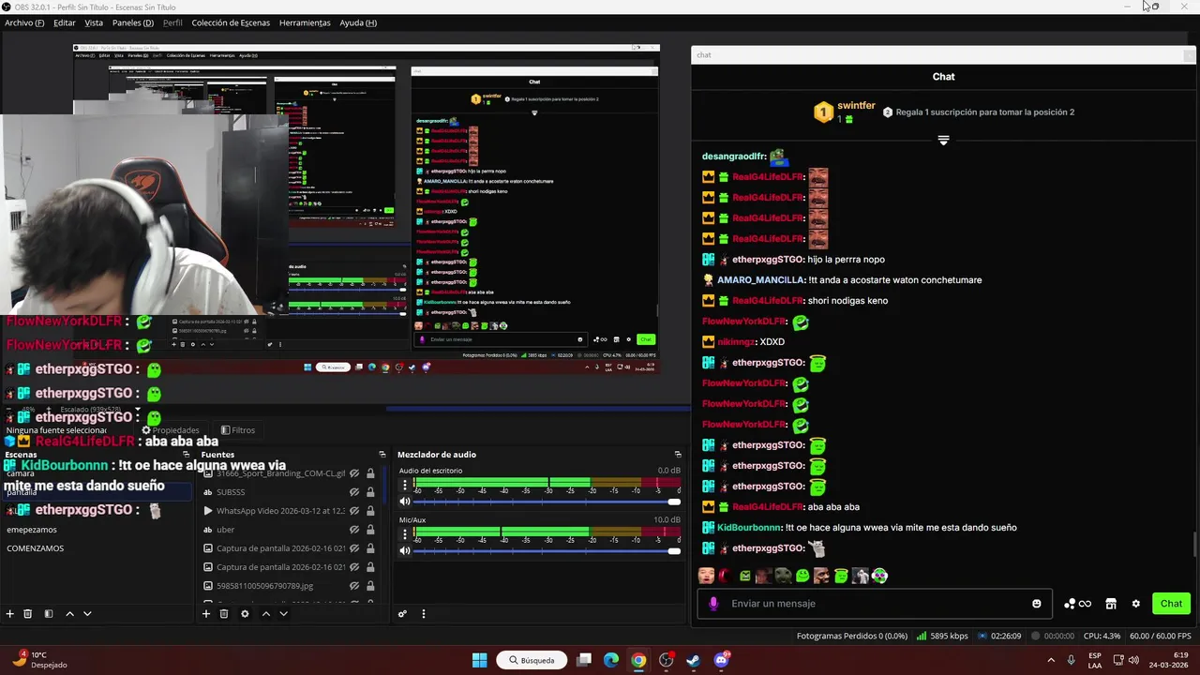Screen dimensions: 1200x675
Task: Toggle visibility of 31666_Sport_Branding source
Action: [x=354, y=473]
